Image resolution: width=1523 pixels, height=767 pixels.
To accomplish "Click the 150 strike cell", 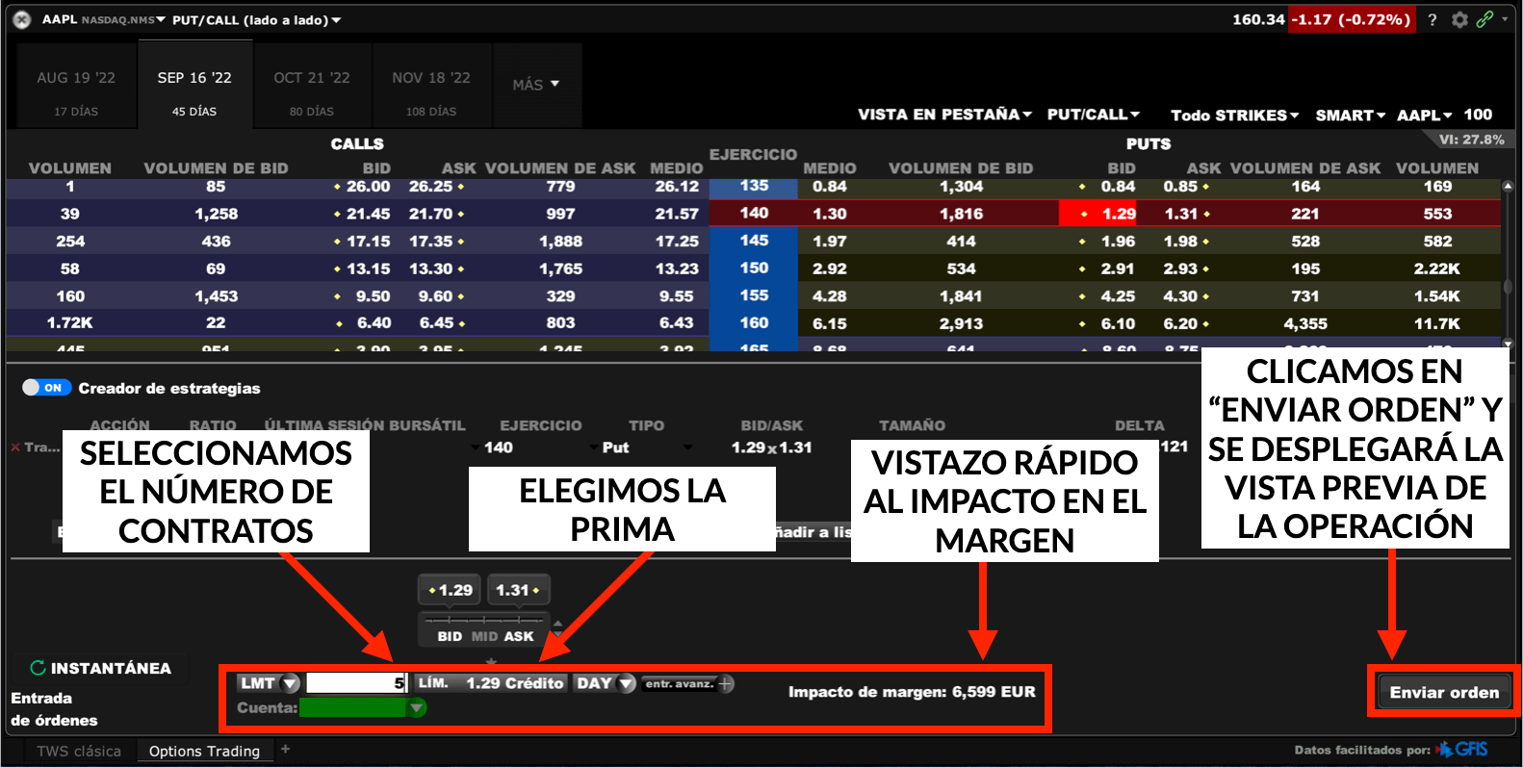I will coord(754,268).
